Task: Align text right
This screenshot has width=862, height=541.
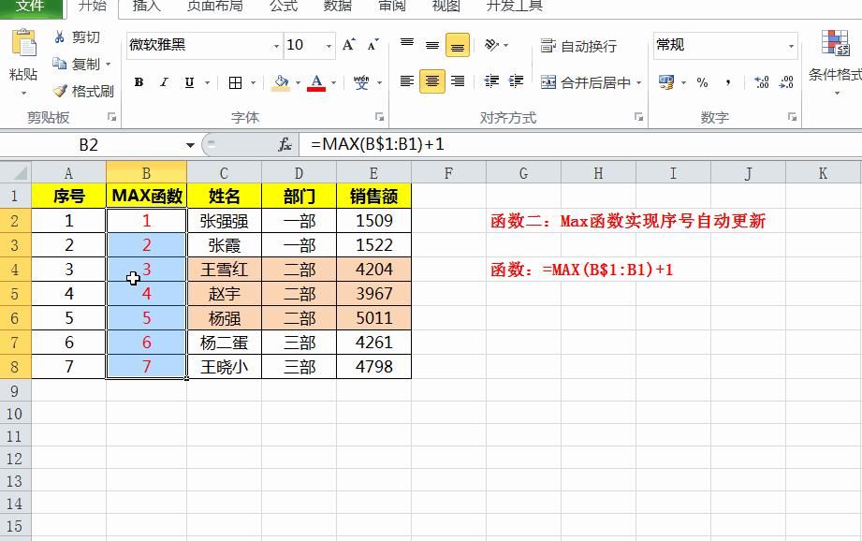Action: tap(458, 81)
